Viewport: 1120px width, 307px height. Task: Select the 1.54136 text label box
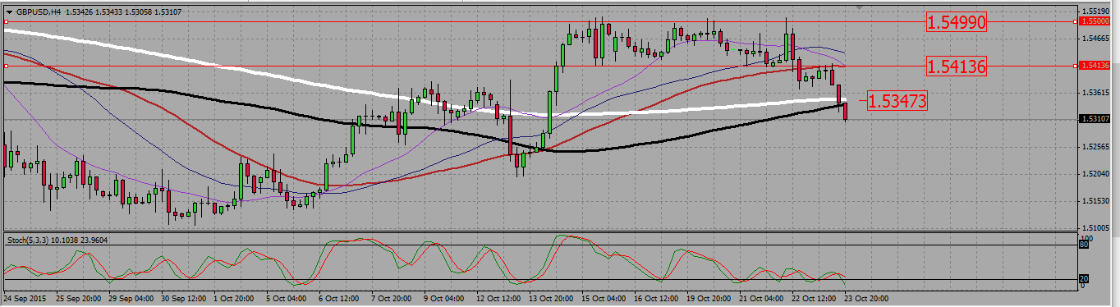[x=956, y=66]
